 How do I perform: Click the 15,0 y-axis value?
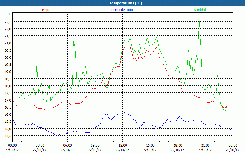[8, 129]
